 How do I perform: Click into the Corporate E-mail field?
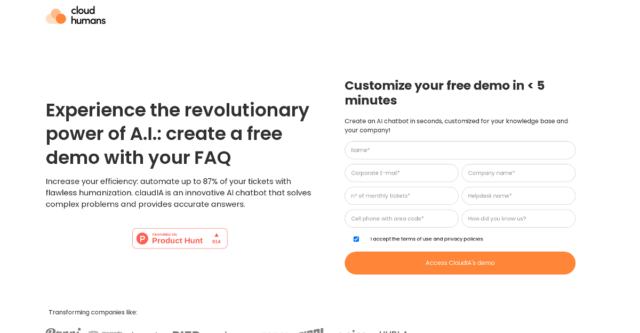pos(402,173)
